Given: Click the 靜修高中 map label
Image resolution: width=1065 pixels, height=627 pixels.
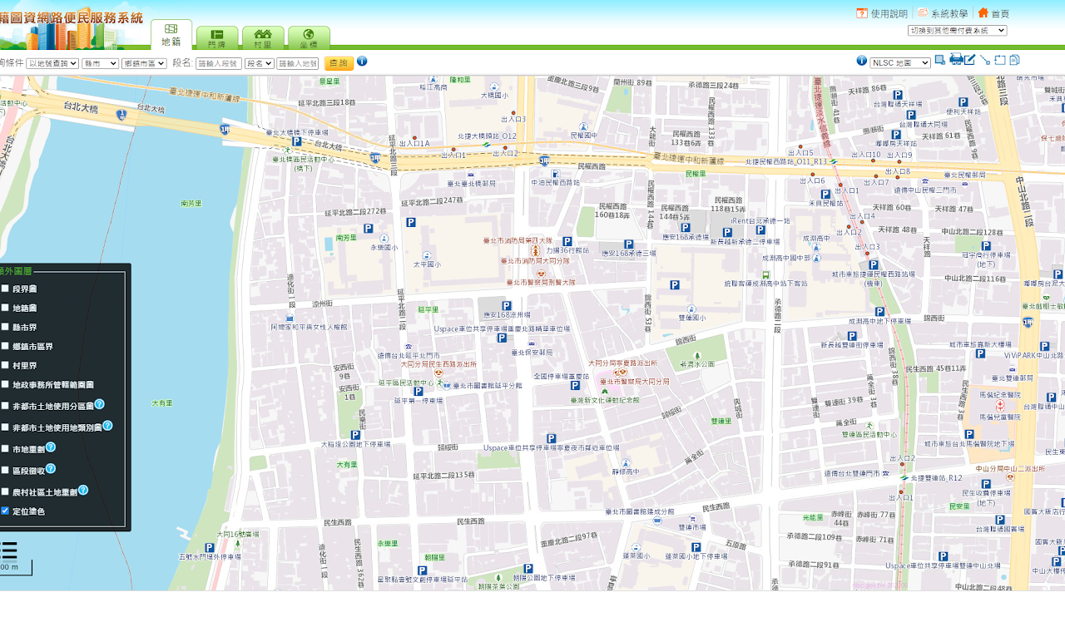Looking at the screenshot, I should coord(627,471).
